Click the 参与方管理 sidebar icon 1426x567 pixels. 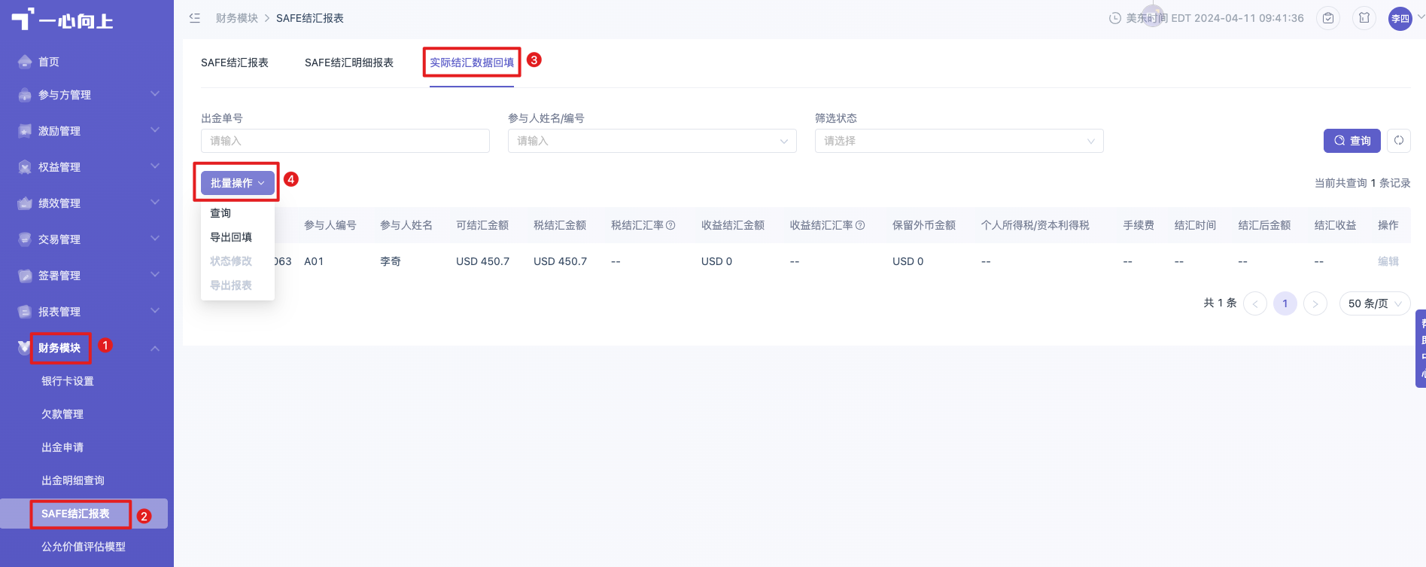point(25,95)
